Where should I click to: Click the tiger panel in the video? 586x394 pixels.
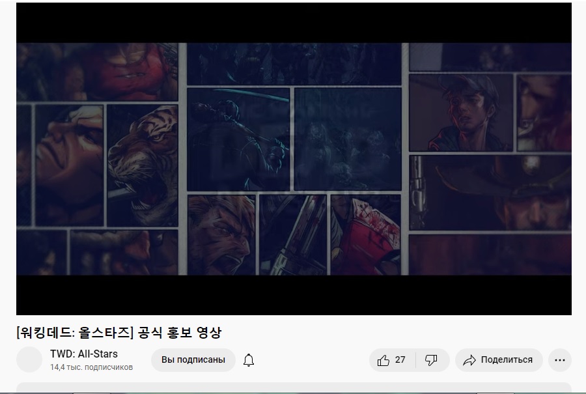point(142,164)
